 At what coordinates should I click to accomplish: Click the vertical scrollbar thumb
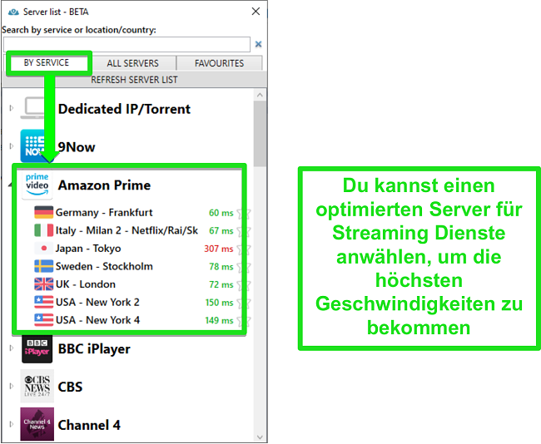point(260,134)
